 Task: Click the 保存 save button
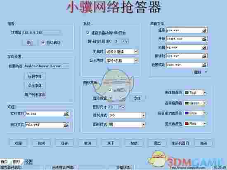click(64, 143)
